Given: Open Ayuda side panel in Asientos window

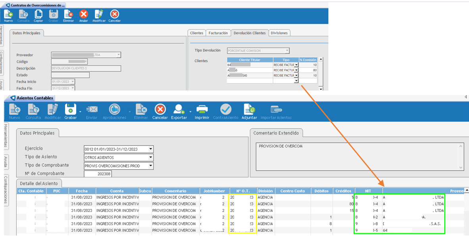Looking at the screenshot, I should (x=6, y=162).
